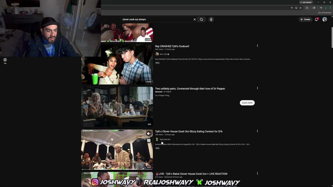Click the kaicenat #rakai #DDG description snippet
The height and width of the screenshot is (187, 333).
[203, 144]
